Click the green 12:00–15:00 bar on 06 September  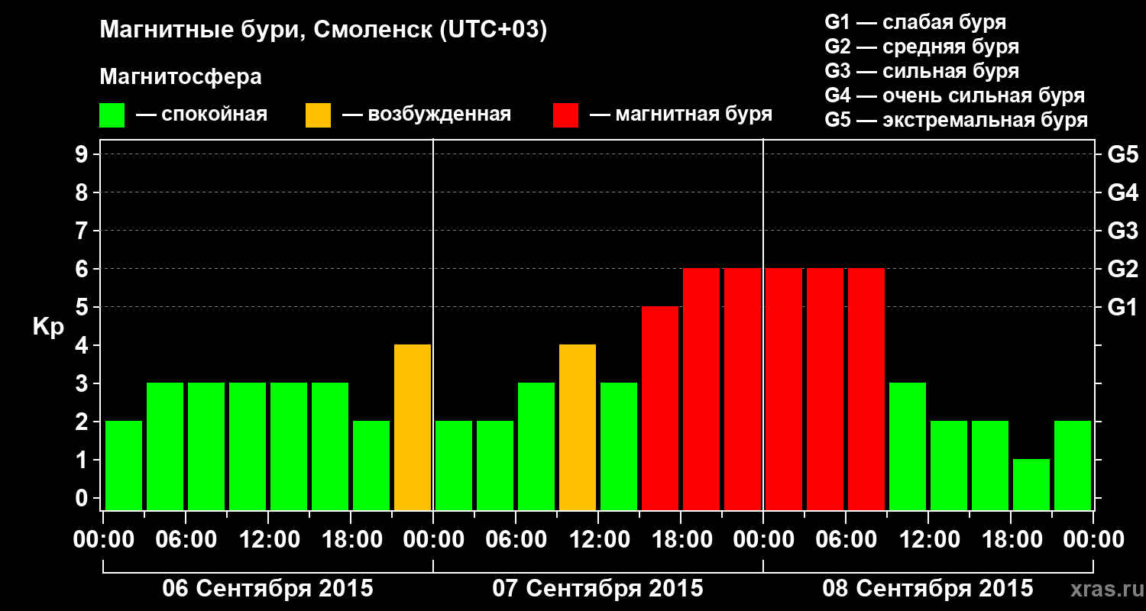pos(289,447)
